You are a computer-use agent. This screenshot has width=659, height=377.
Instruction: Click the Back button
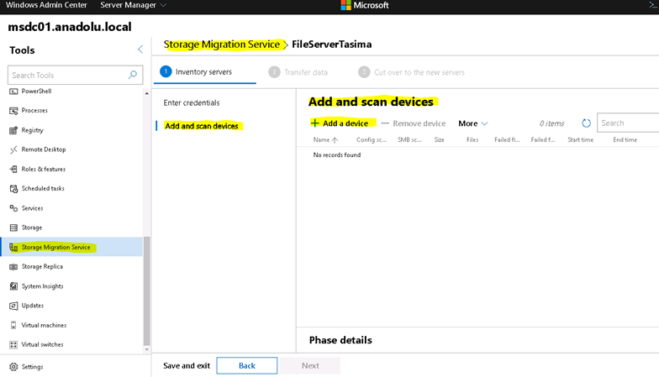pos(247,366)
